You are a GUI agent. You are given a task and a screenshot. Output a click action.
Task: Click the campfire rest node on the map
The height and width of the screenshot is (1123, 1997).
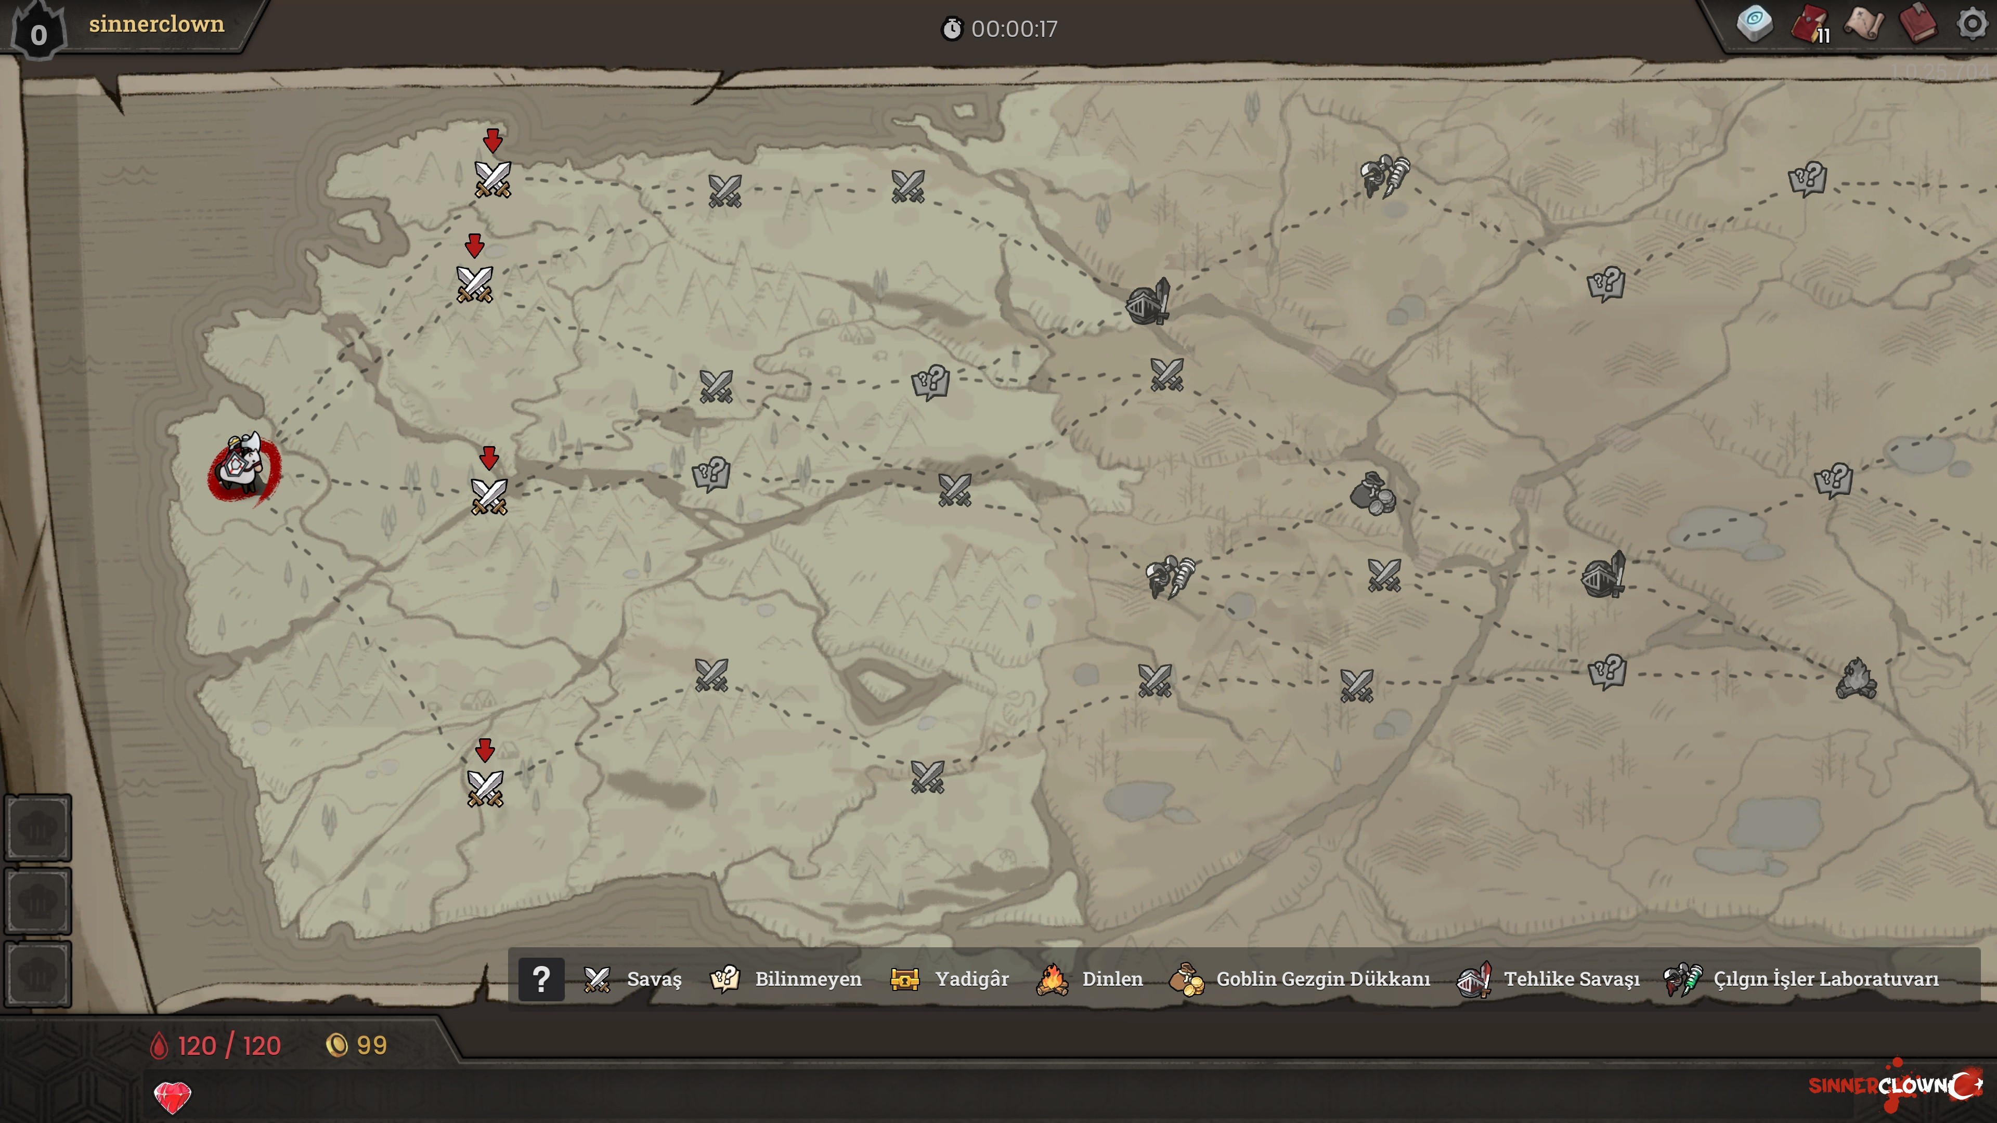click(1856, 680)
